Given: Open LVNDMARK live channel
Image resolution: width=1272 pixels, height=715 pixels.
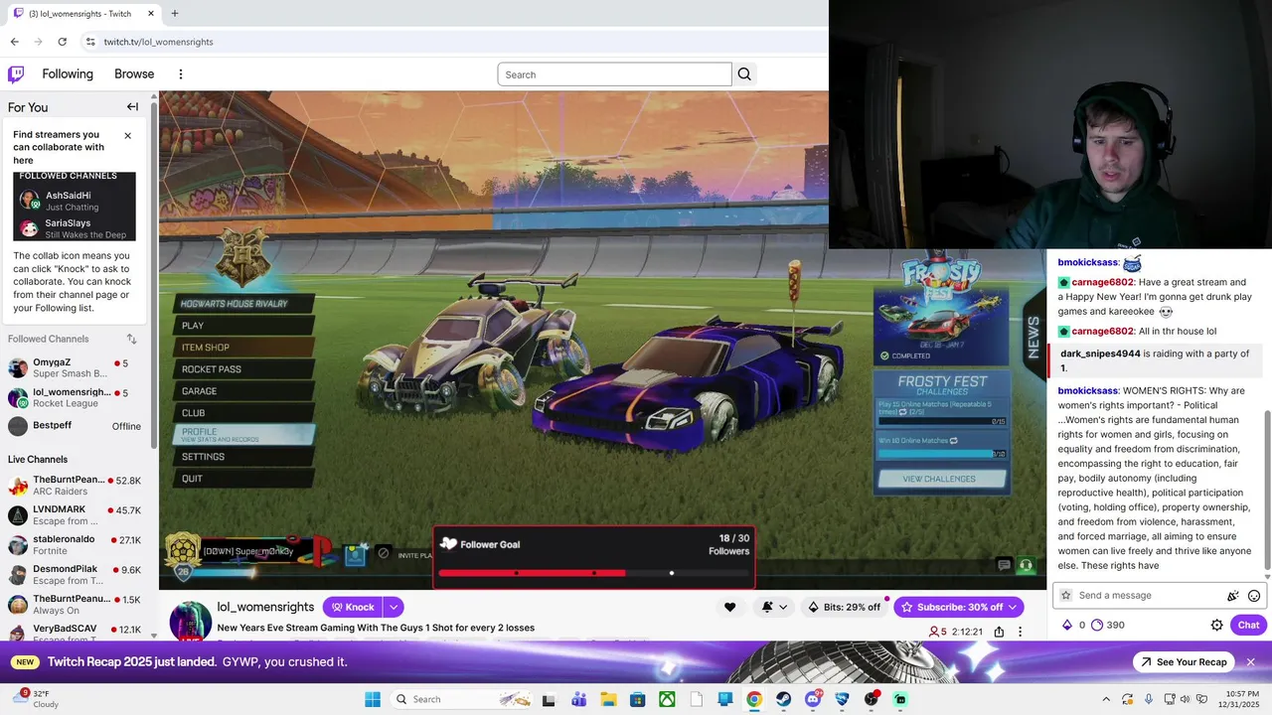Looking at the screenshot, I should [x=75, y=515].
